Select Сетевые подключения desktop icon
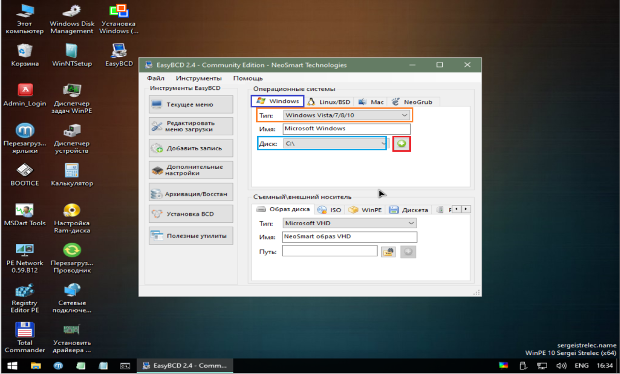Viewport: 620px width, 374px height. point(72,298)
